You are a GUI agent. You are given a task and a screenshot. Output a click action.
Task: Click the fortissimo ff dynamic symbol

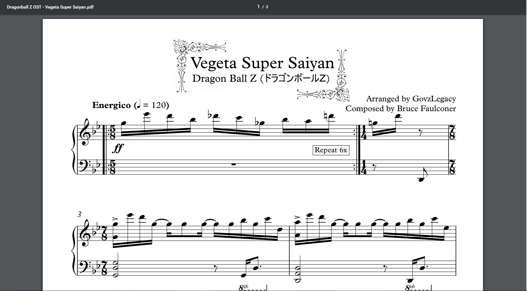pyautogui.click(x=118, y=148)
